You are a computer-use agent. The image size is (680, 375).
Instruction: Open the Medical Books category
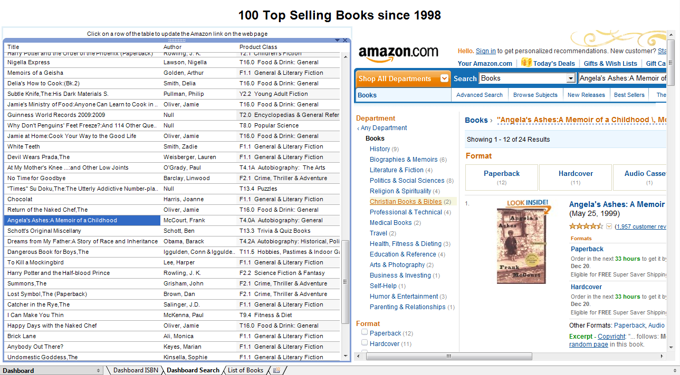[391, 223]
